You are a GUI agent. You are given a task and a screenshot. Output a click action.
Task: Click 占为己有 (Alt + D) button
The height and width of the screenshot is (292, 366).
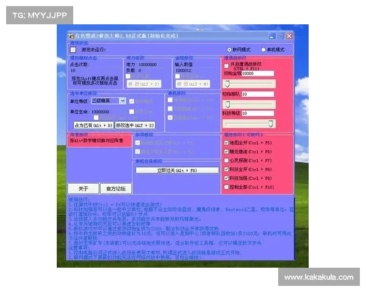tap(93, 125)
